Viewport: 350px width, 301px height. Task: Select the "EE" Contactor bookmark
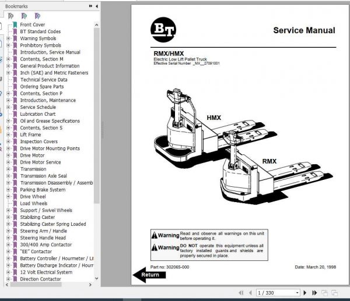[36, 252]
